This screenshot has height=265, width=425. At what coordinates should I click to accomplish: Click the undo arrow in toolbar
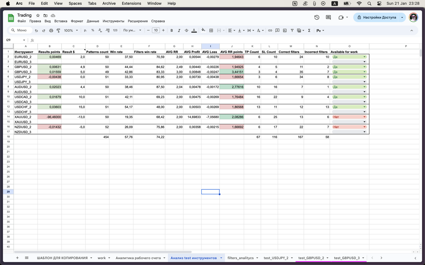[36, 30]
